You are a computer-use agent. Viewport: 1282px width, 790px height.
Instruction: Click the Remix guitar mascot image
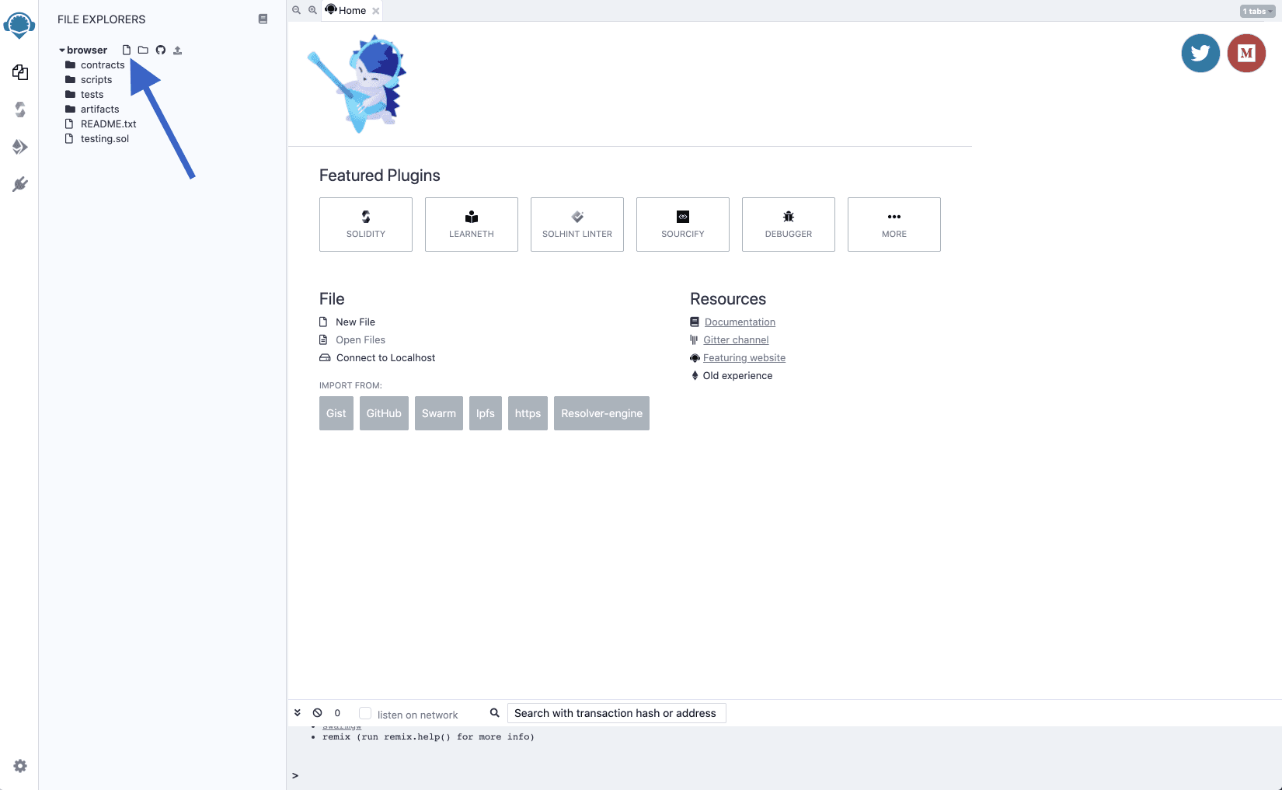coord(358,83)
